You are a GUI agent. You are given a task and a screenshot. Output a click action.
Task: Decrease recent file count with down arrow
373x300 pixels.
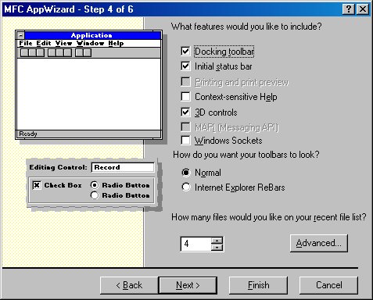(217, 248)
